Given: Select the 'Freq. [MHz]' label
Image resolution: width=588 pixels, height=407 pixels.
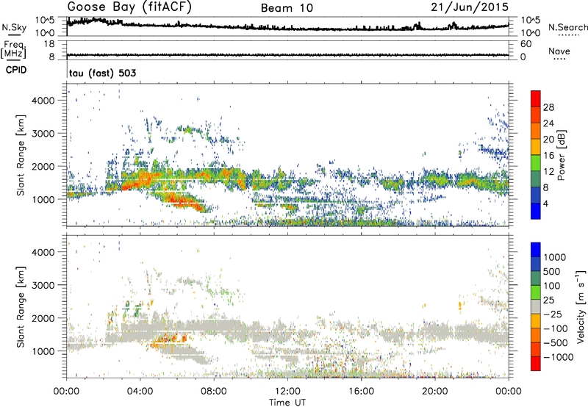Looking at the screenshot, I should [x=13, y=49].
